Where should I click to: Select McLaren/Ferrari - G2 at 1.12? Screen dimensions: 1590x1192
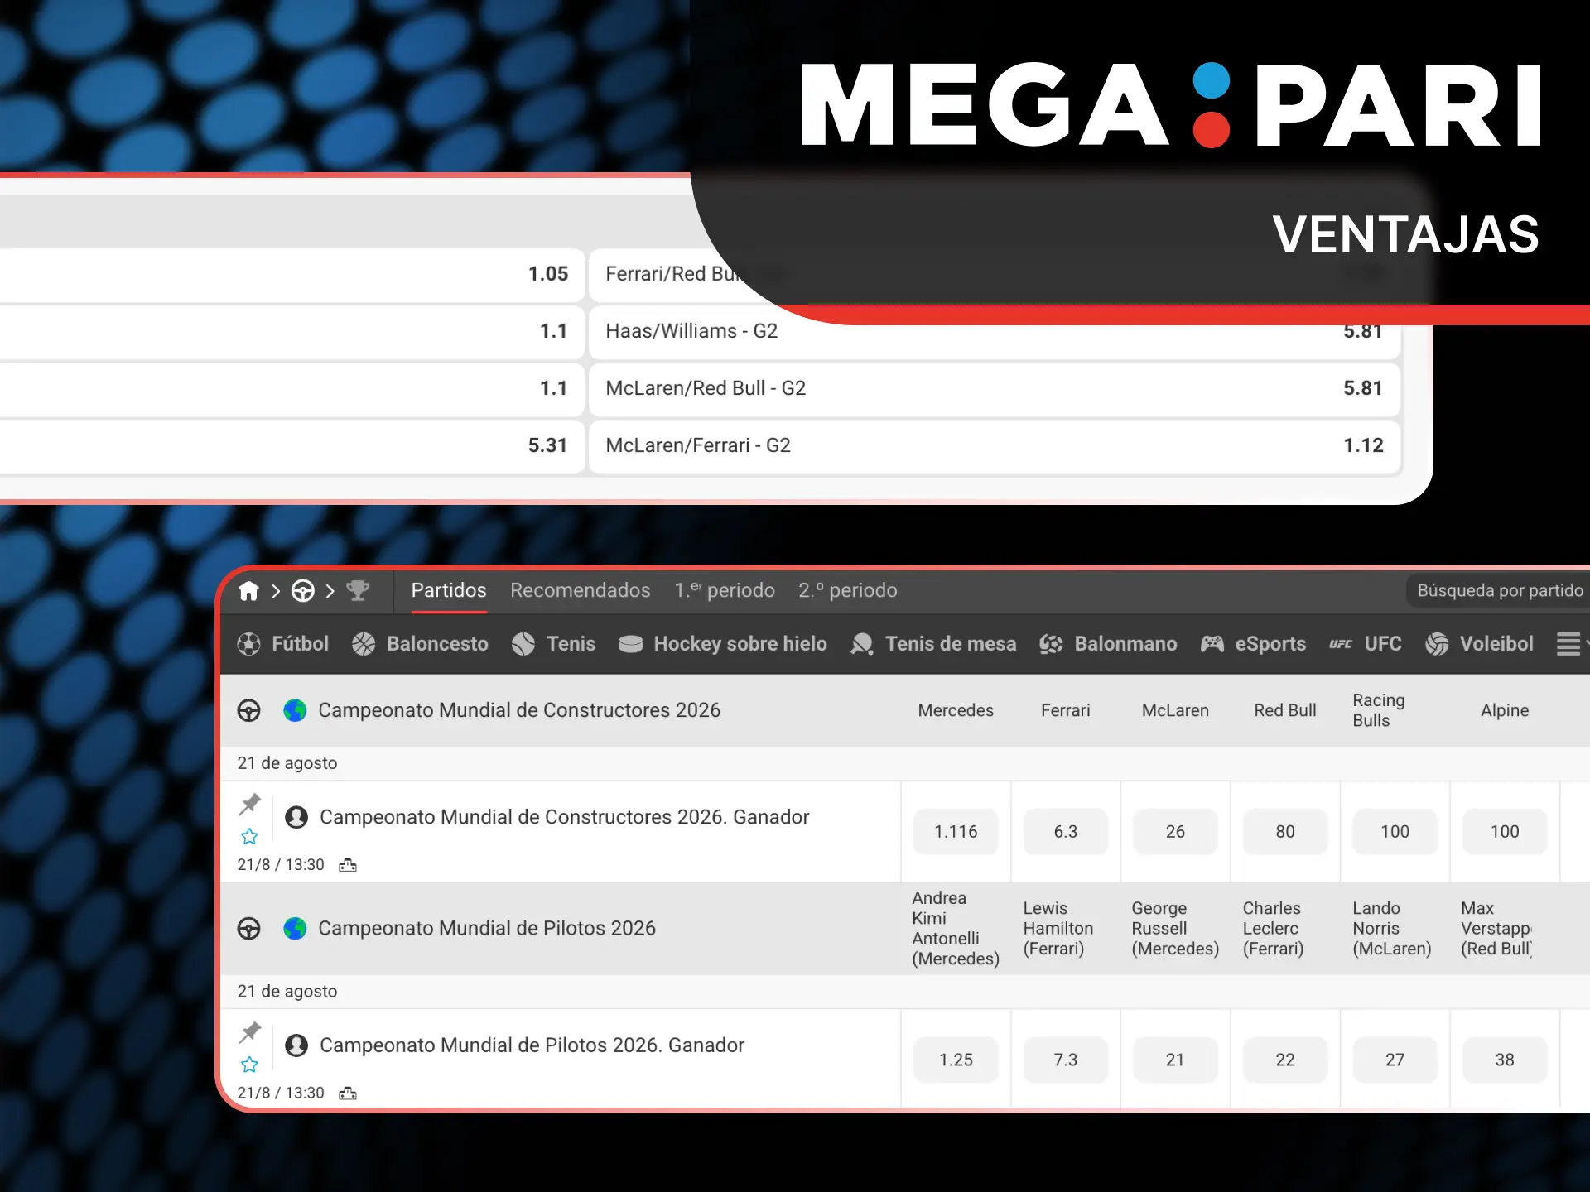(995, 445)
